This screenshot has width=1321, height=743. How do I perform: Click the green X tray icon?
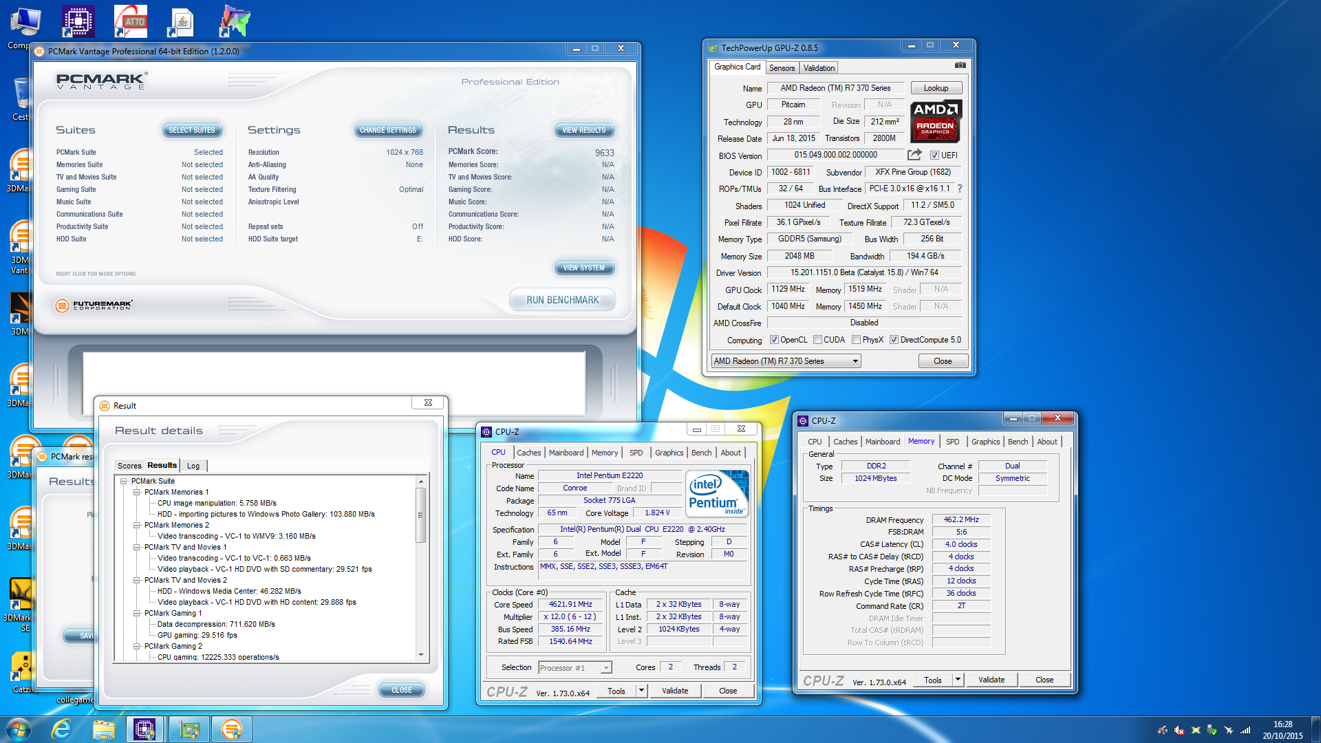click(1195, 730)
